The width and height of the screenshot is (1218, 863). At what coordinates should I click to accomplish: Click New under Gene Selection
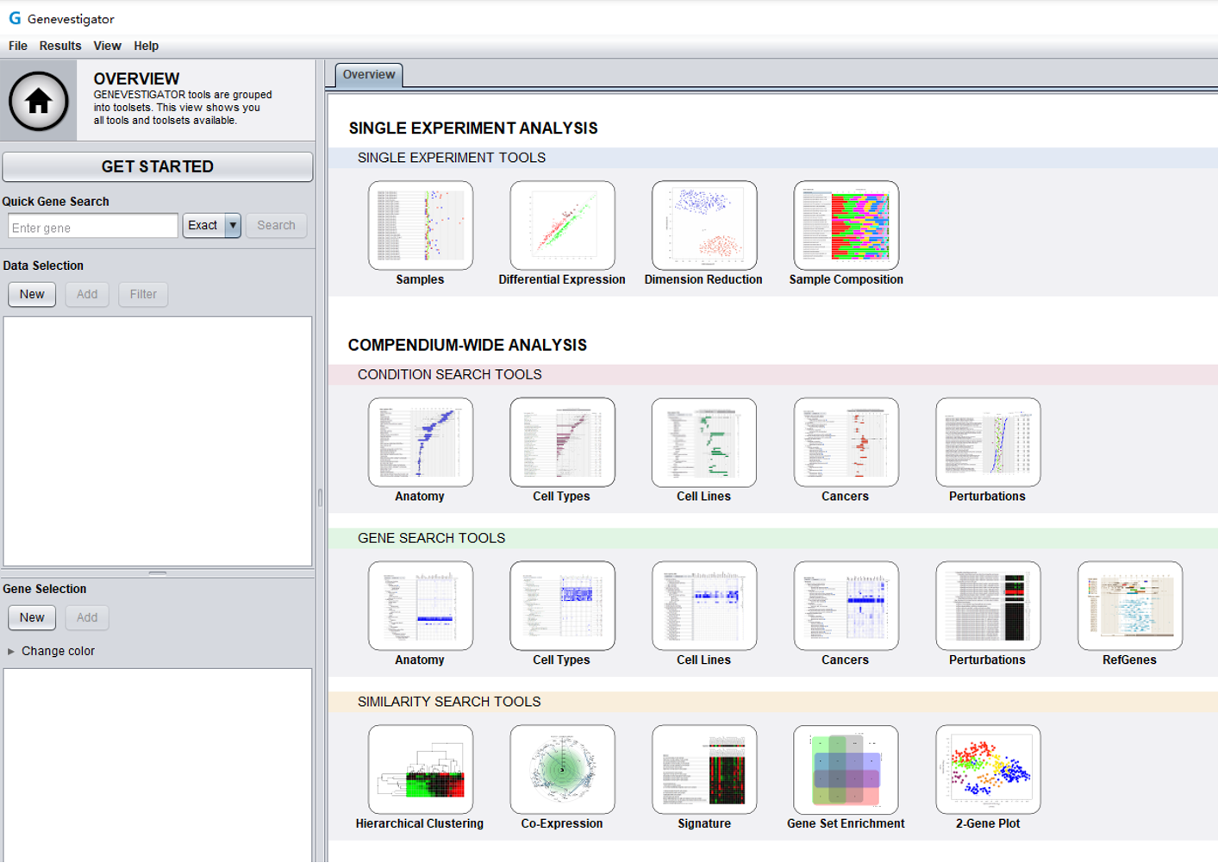(32, 617)
